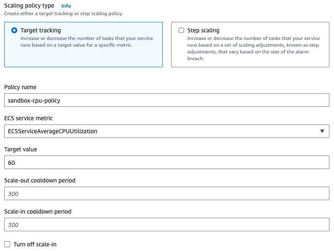The image size is (334, 251).
Task: Click the 'Step scaling' option title
Action: tap(203, 30)
